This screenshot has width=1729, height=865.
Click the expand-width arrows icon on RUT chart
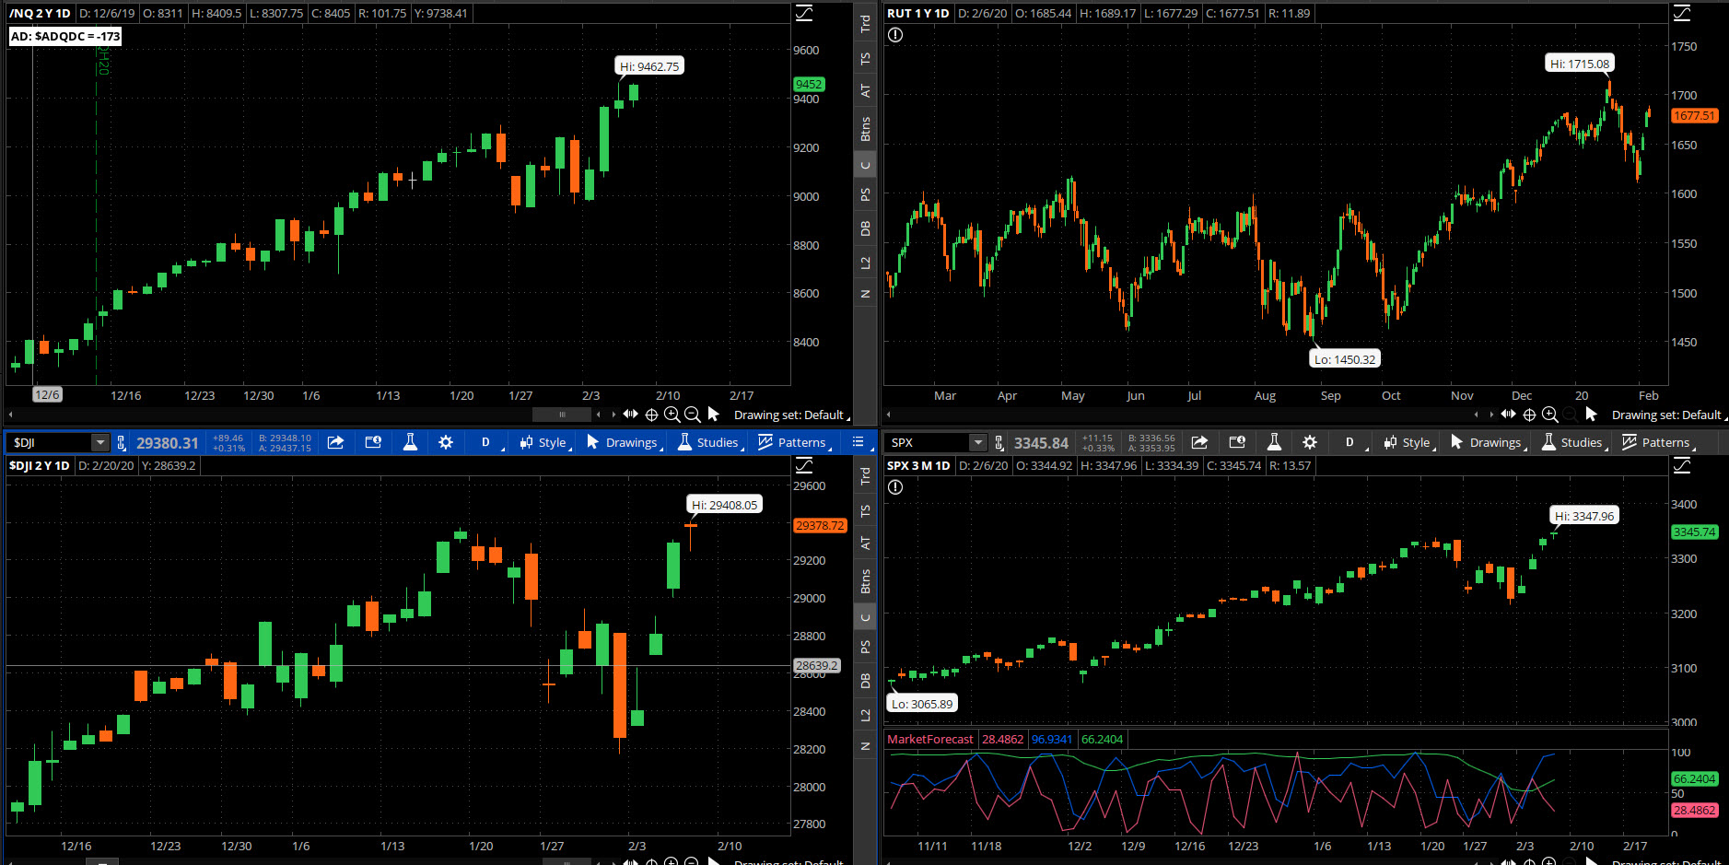click(x=1508, y=415)
